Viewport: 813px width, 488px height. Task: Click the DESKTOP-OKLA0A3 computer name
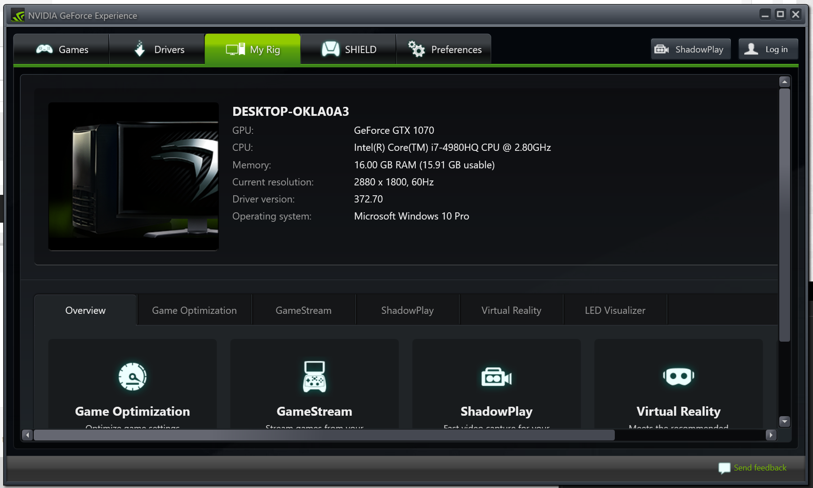(x=291, y=111)
